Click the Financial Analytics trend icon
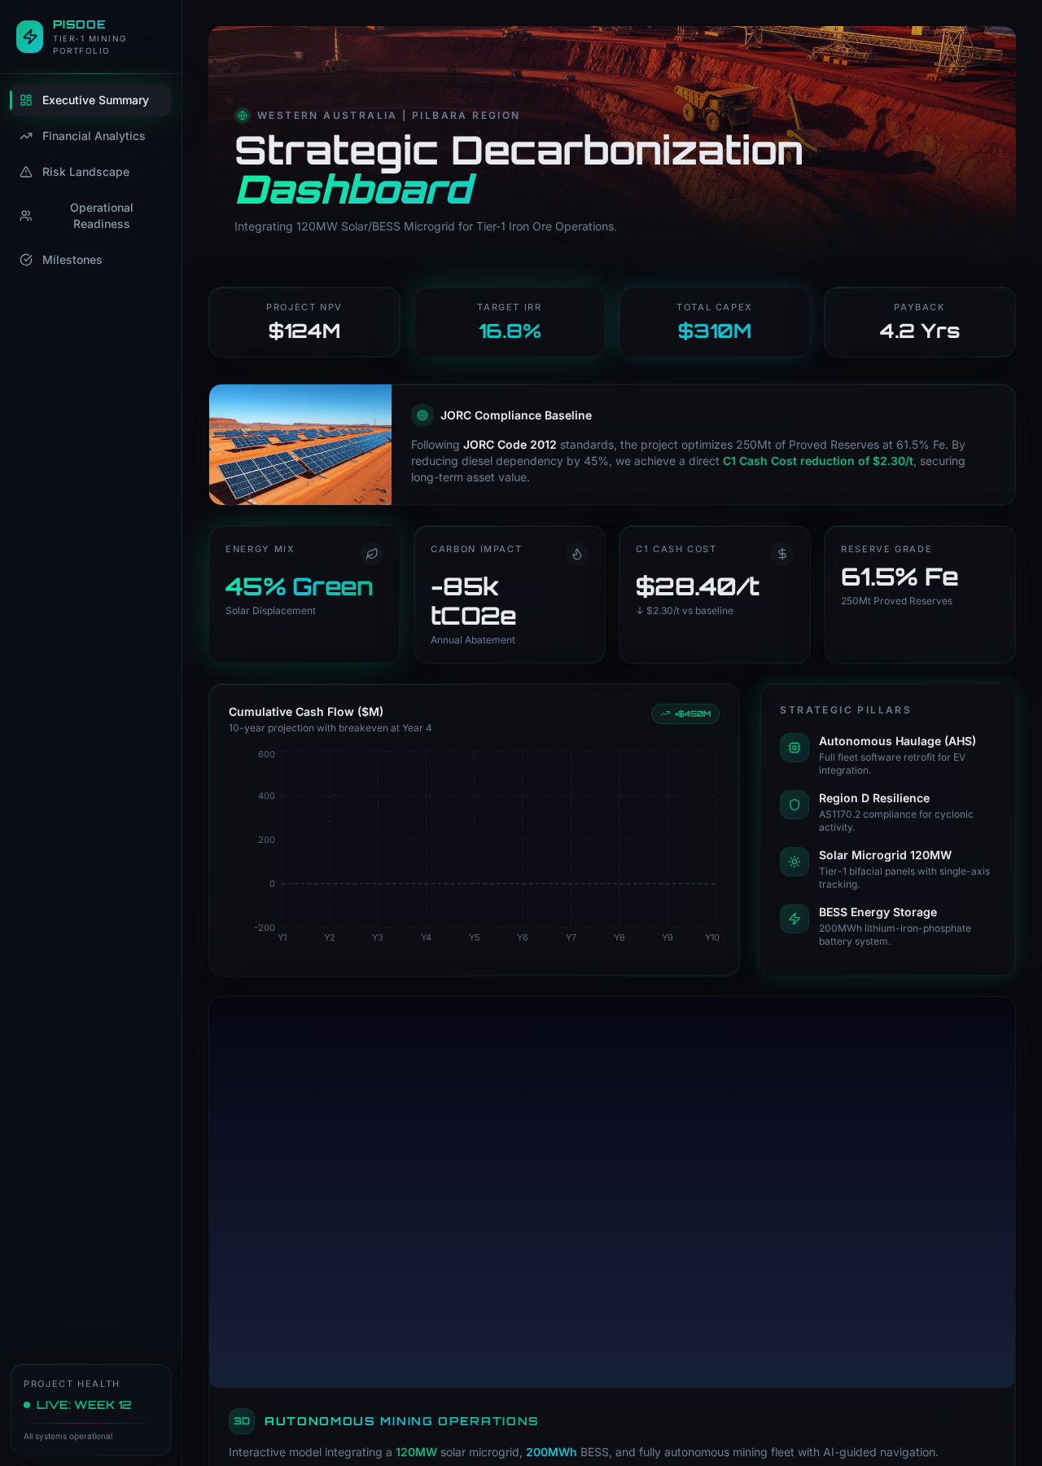 tap(26, 136)
